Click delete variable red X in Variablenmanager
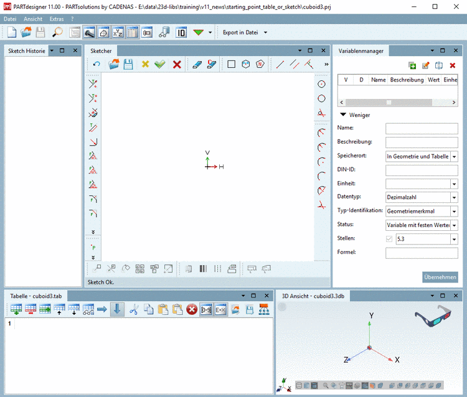Image resolution: width=467 pixels, height=397 pixels. [x=453, y=65]
